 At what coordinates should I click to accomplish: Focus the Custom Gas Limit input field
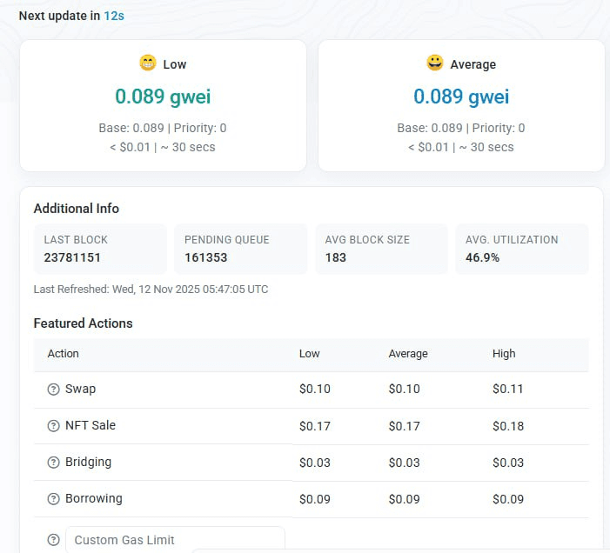tap(175, 540)
